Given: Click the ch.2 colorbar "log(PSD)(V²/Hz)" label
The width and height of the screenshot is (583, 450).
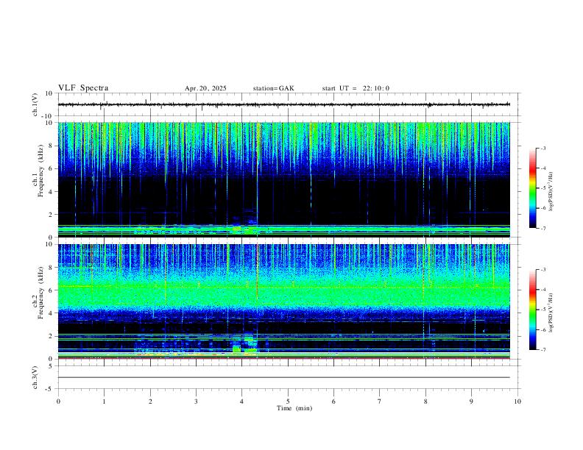Looking at the screenshot, I should (551, 312).
